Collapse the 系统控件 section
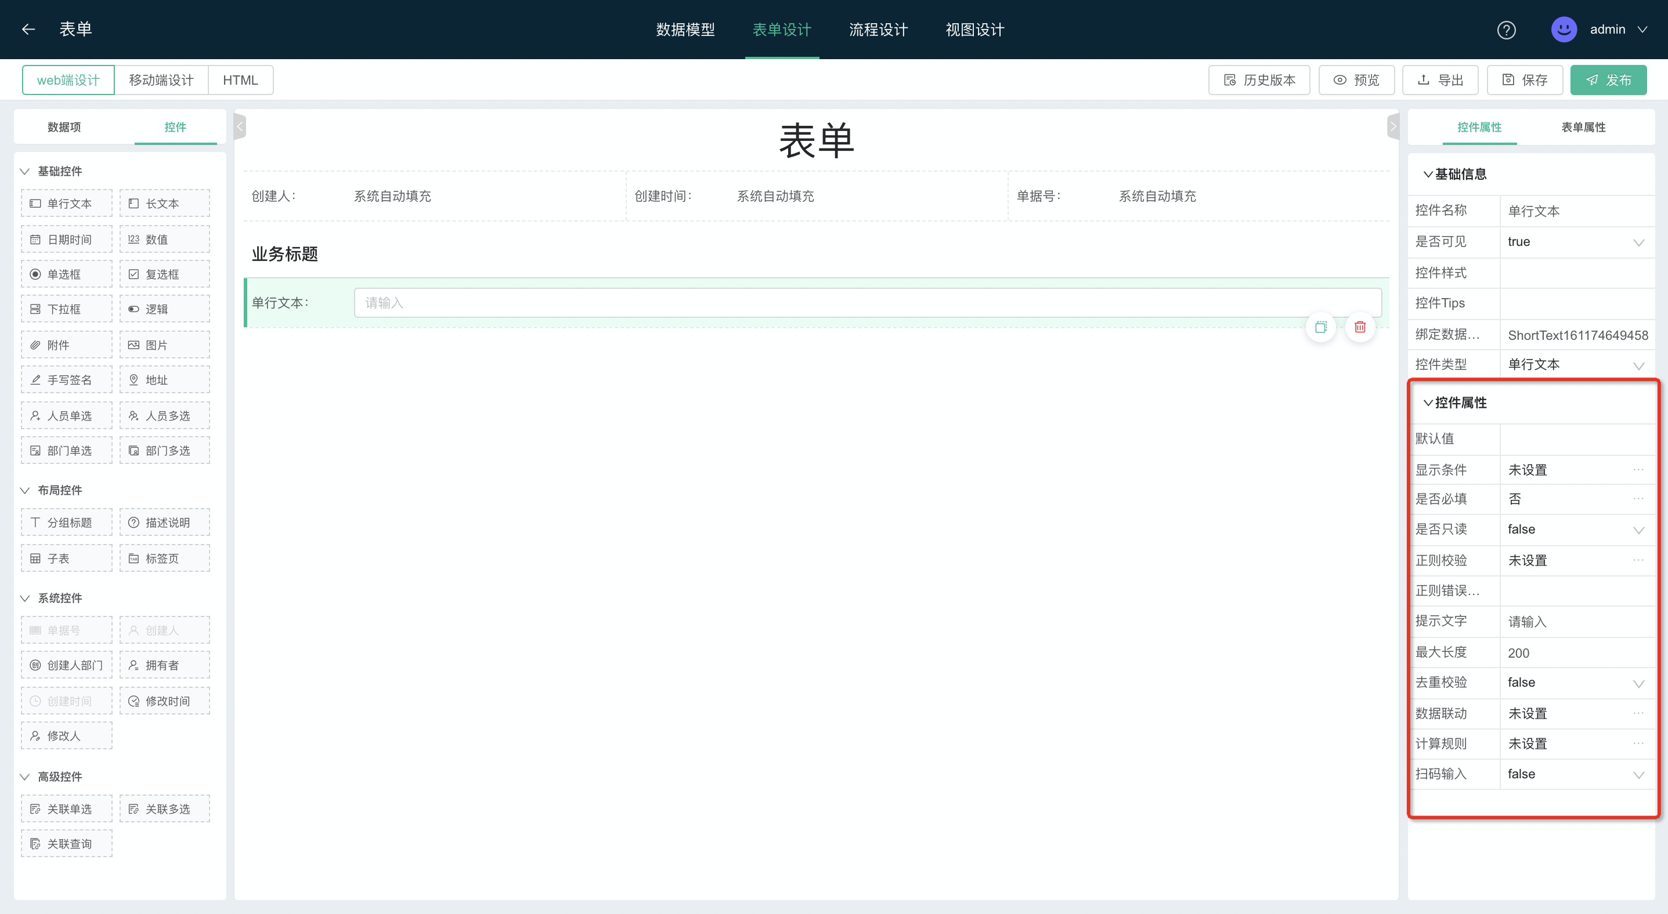 pyautogui.click(x=24, y=599)
